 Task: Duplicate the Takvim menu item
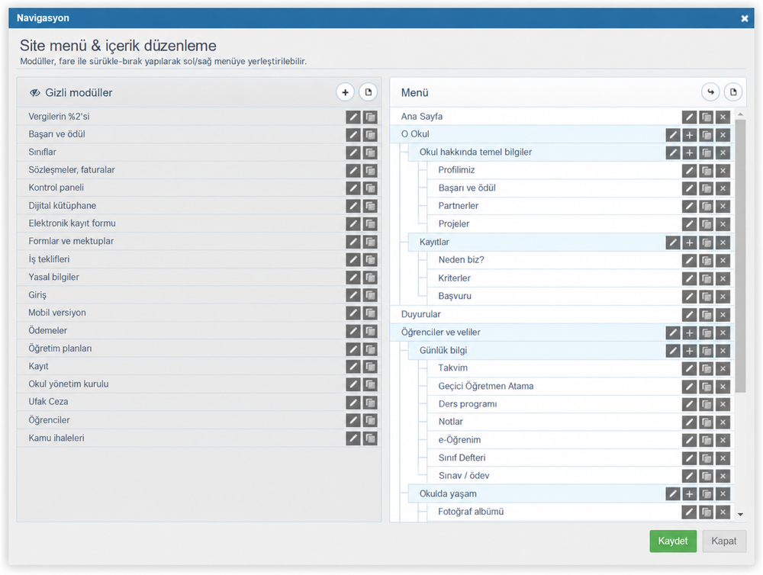(706, 368)
